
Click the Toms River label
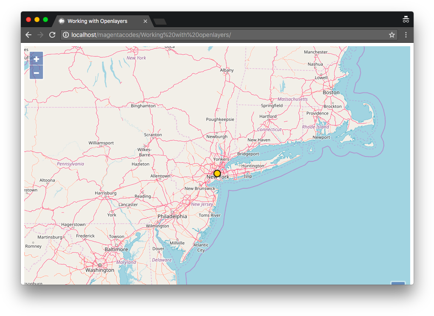210,215
